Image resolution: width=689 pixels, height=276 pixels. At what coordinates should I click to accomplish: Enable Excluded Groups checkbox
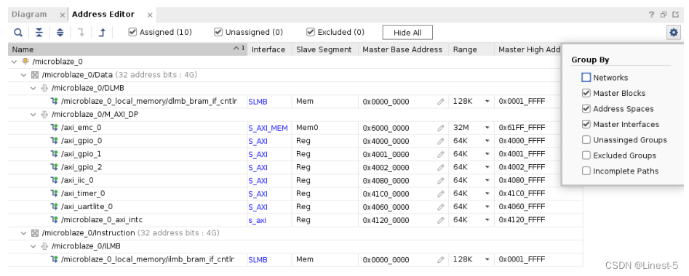pyautogui.click(x=586, y=155)
